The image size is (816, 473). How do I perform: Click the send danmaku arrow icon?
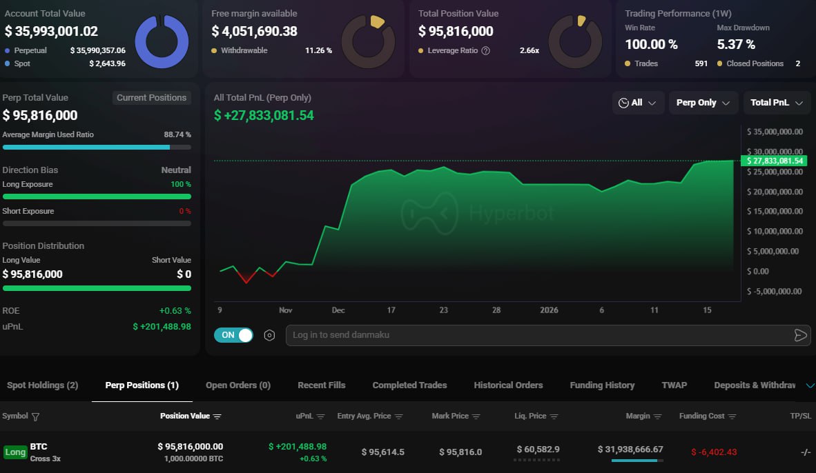click(801, 335)
